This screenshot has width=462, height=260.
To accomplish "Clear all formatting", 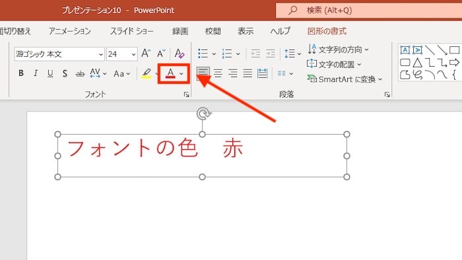I will point(179,53).
